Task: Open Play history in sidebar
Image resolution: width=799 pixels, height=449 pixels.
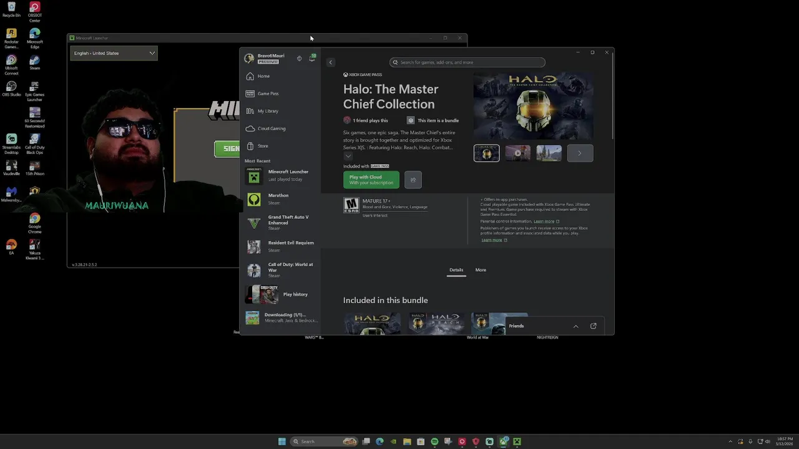Action: 280,294
